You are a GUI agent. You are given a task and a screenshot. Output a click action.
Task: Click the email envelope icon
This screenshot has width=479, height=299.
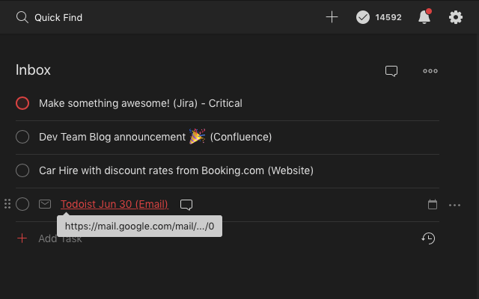tap(45, 204)
